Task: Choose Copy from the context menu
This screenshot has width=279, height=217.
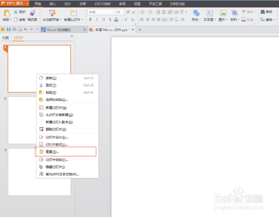Action: [x=68, y=78]
